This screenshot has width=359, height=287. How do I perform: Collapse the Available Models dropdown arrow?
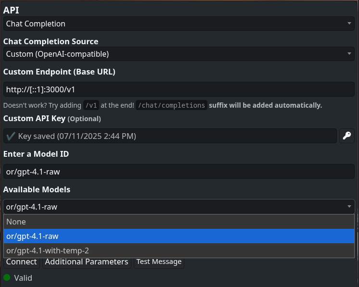coord(349,207)
